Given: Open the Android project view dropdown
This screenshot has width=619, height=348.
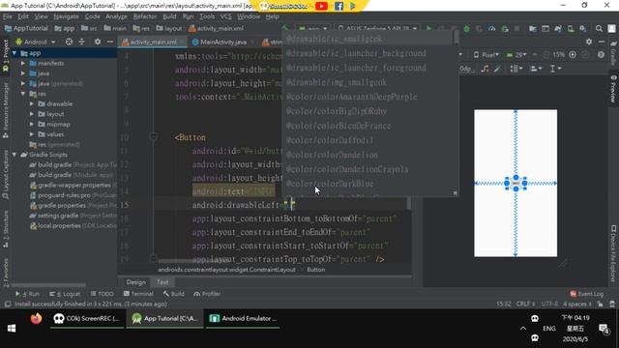Looking at the screenshot, I should 36,42.
